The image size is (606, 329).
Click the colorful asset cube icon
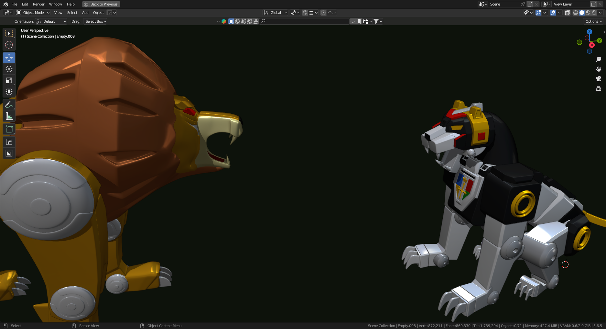click(223, 21)
